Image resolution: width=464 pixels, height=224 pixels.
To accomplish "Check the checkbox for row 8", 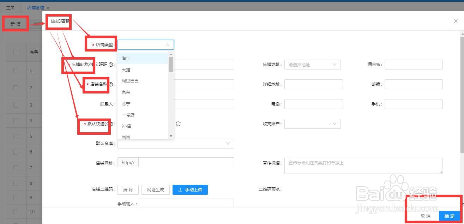I will (x=16, y=183).
